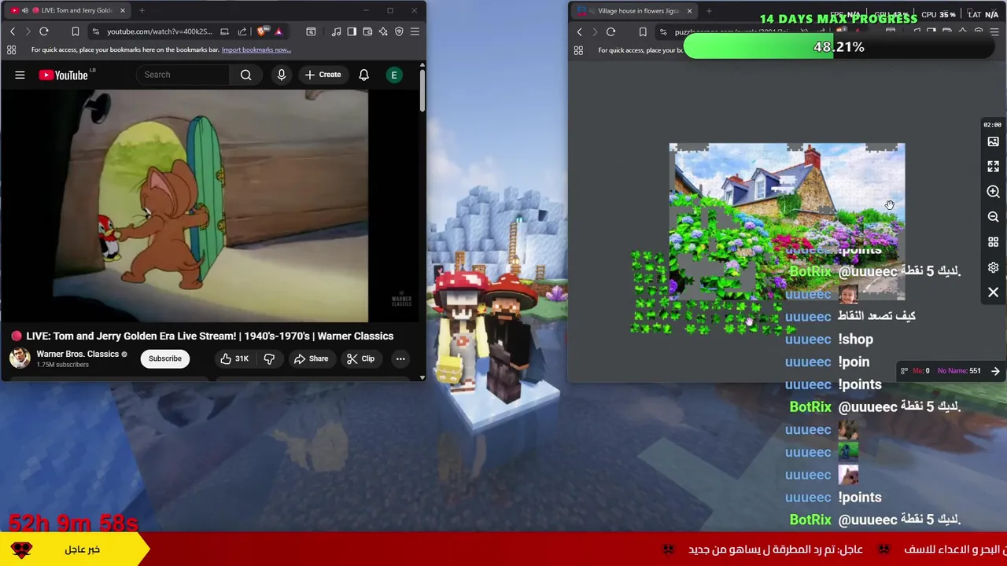The height and width of the screenshot is (566, 1007).
Task: Go back in puzzle browser window
Action: [x=580, y=32]
